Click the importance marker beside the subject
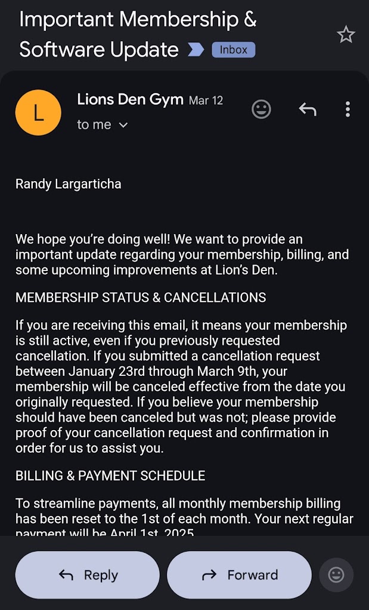Viewport: 369px width, 610px height. point(196,49)
